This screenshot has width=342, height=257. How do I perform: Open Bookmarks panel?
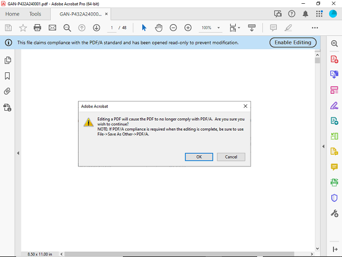pos(7,76)
